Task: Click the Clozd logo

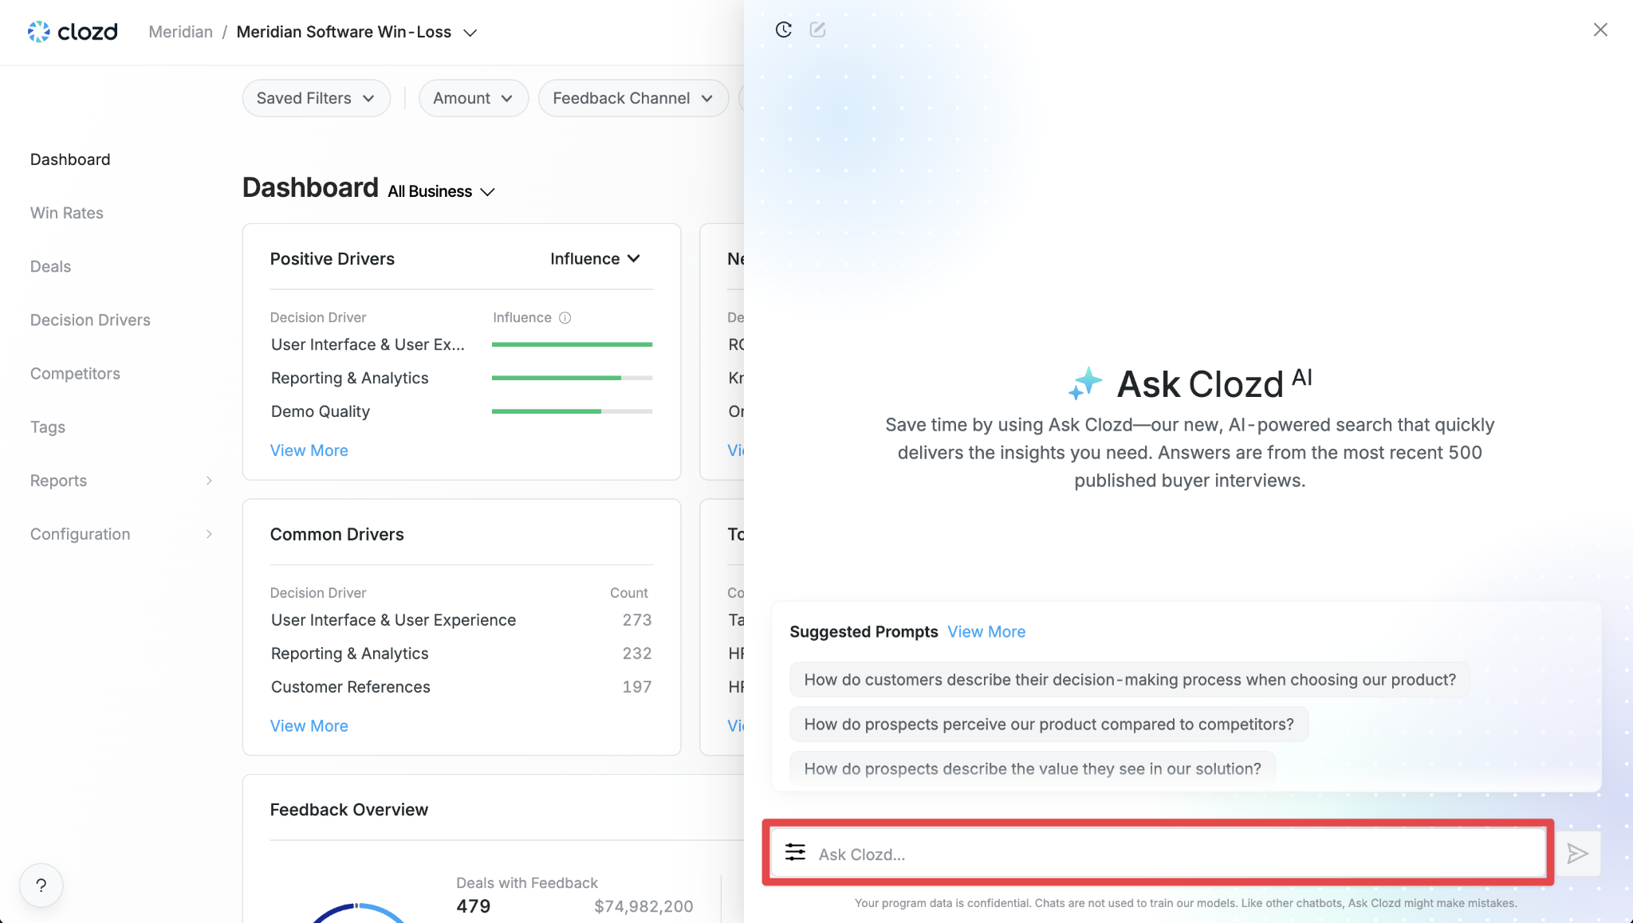Action: (73, 32)
